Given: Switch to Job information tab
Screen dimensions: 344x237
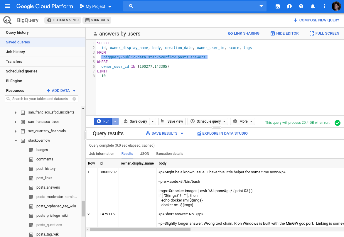Looking at the screenshot, I should (102, 153).
